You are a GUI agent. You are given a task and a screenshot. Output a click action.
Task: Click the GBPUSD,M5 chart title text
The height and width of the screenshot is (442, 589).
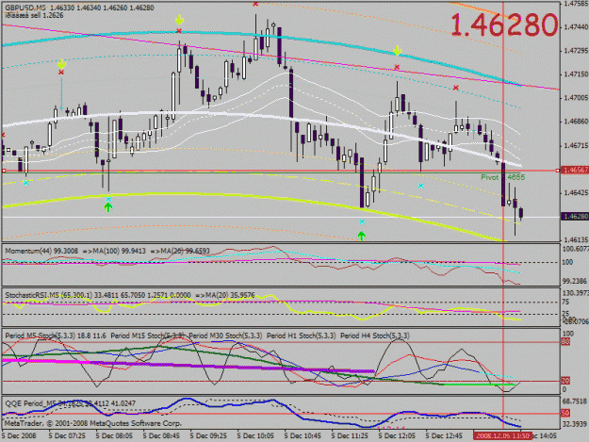[26, 8]
